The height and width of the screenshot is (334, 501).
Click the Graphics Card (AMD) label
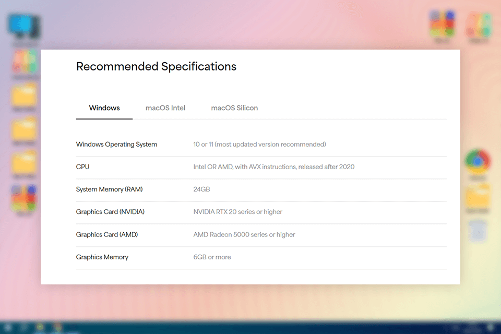pyautogui.click(x=106, y=235)
